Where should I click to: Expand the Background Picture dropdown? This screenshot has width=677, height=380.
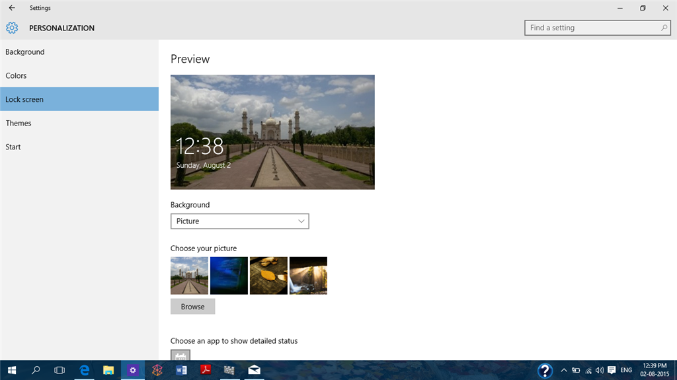239,221
